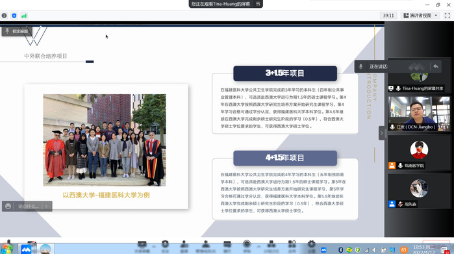Expand share screen options caret
The height and width of the screenshot is (254, 454).
[x=154, y=246]
